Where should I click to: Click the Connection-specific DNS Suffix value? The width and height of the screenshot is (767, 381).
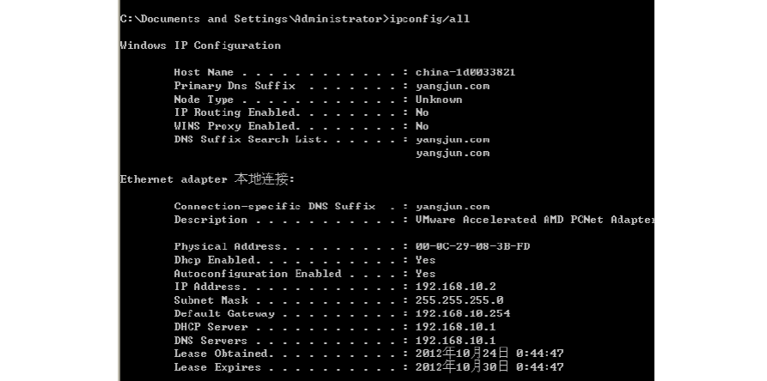tap(452, 206)
